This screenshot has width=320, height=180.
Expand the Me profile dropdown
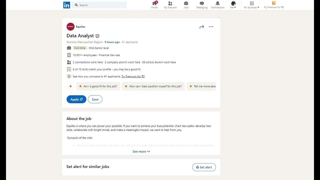coord(233,5)
